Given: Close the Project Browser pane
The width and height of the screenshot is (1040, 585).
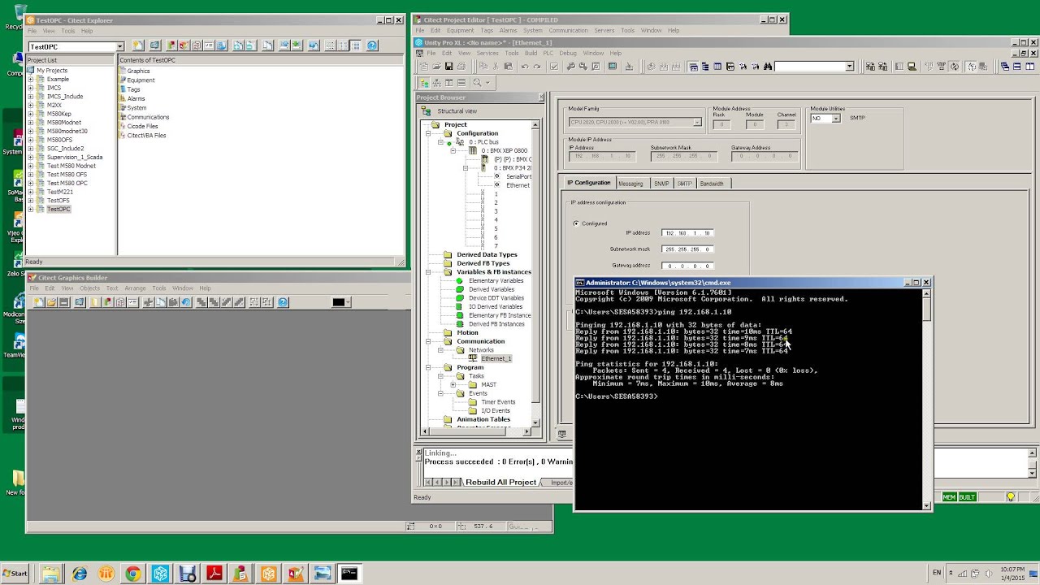Looking at the screenshot, I should click(x=541, y=97).
